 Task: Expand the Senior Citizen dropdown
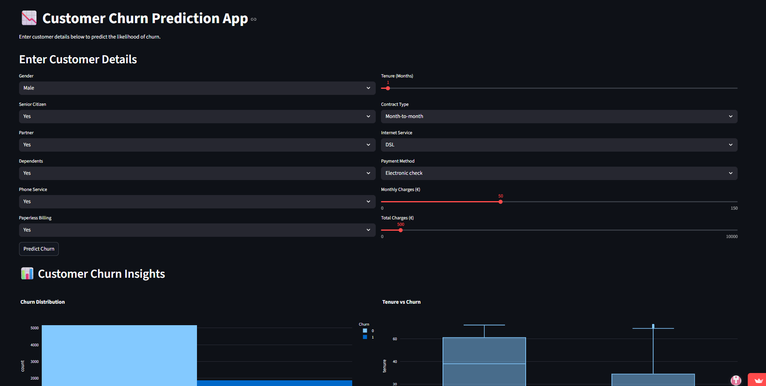point(197,116)
